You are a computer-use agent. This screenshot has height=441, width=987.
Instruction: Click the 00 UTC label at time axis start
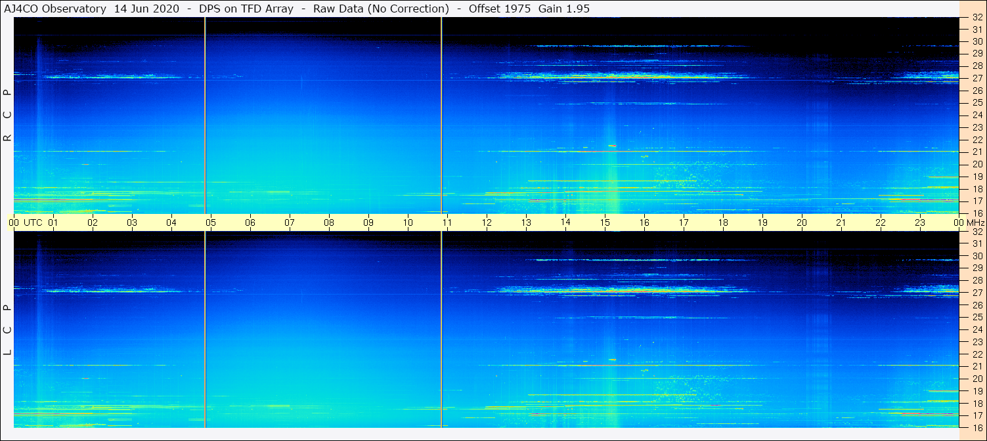[26, 222]
